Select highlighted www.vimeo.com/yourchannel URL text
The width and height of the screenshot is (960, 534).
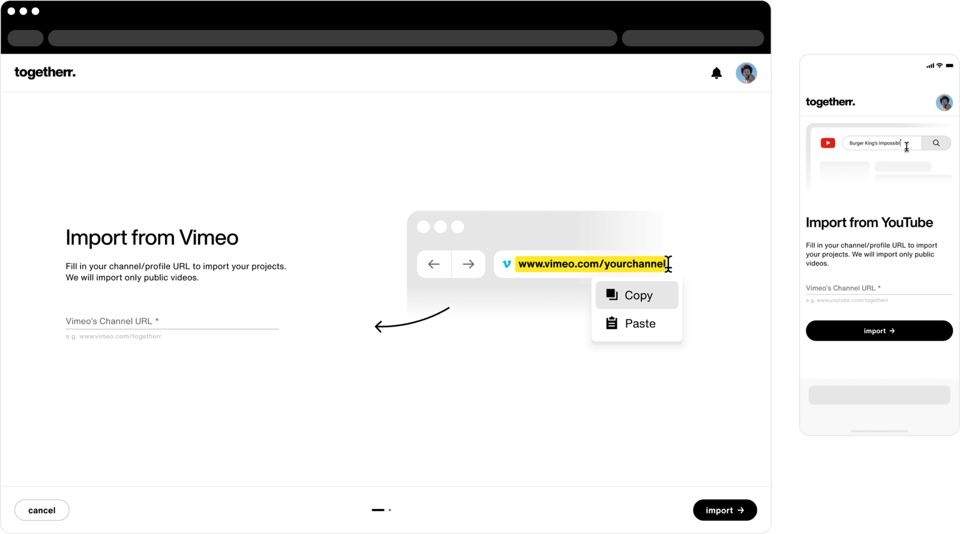coord(592,264)
